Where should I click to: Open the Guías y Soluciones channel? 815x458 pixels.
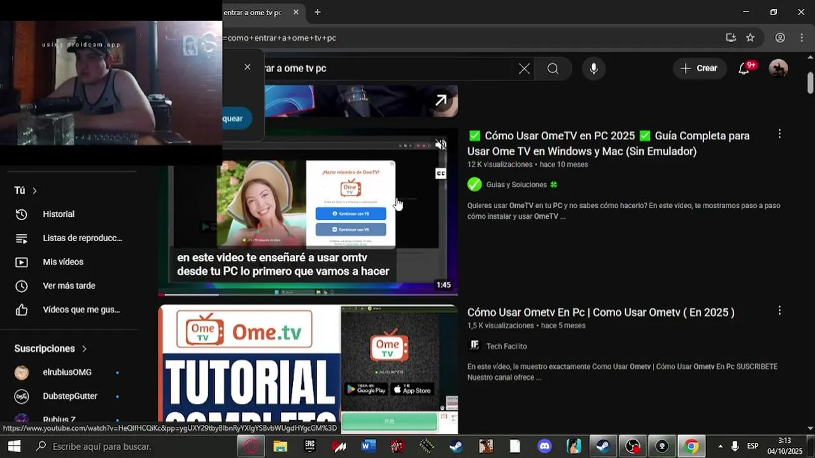516,184
